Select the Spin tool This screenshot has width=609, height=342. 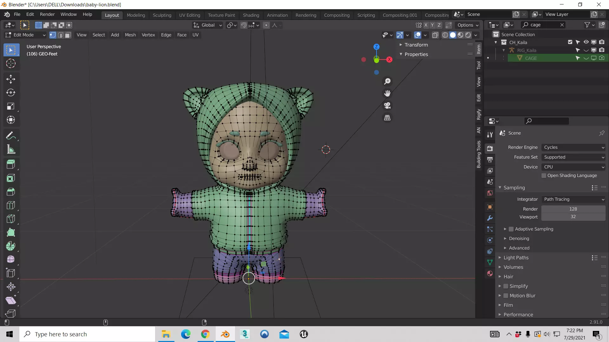point(11,246)
